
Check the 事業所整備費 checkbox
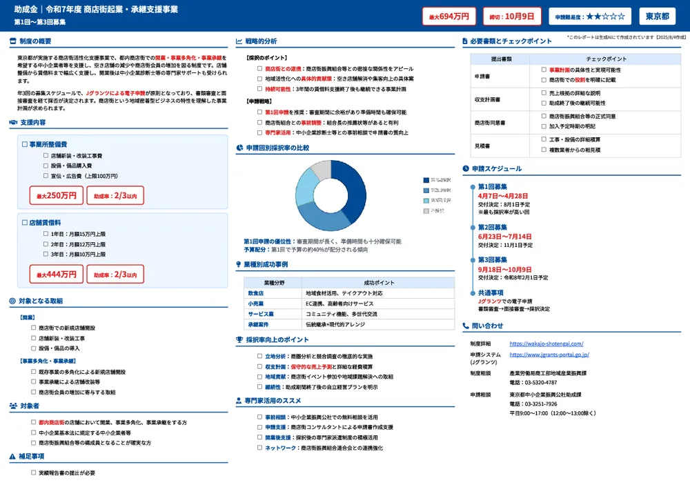coord(25,144)
